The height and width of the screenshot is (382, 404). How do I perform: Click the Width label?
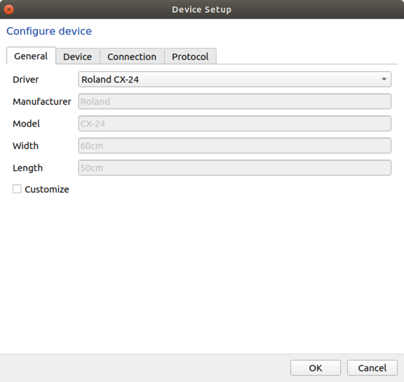point(25,146)
